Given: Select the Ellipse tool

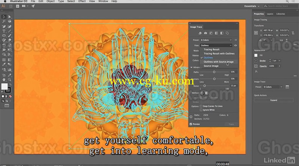Looking at the screenshot, I should coord(4,36).
